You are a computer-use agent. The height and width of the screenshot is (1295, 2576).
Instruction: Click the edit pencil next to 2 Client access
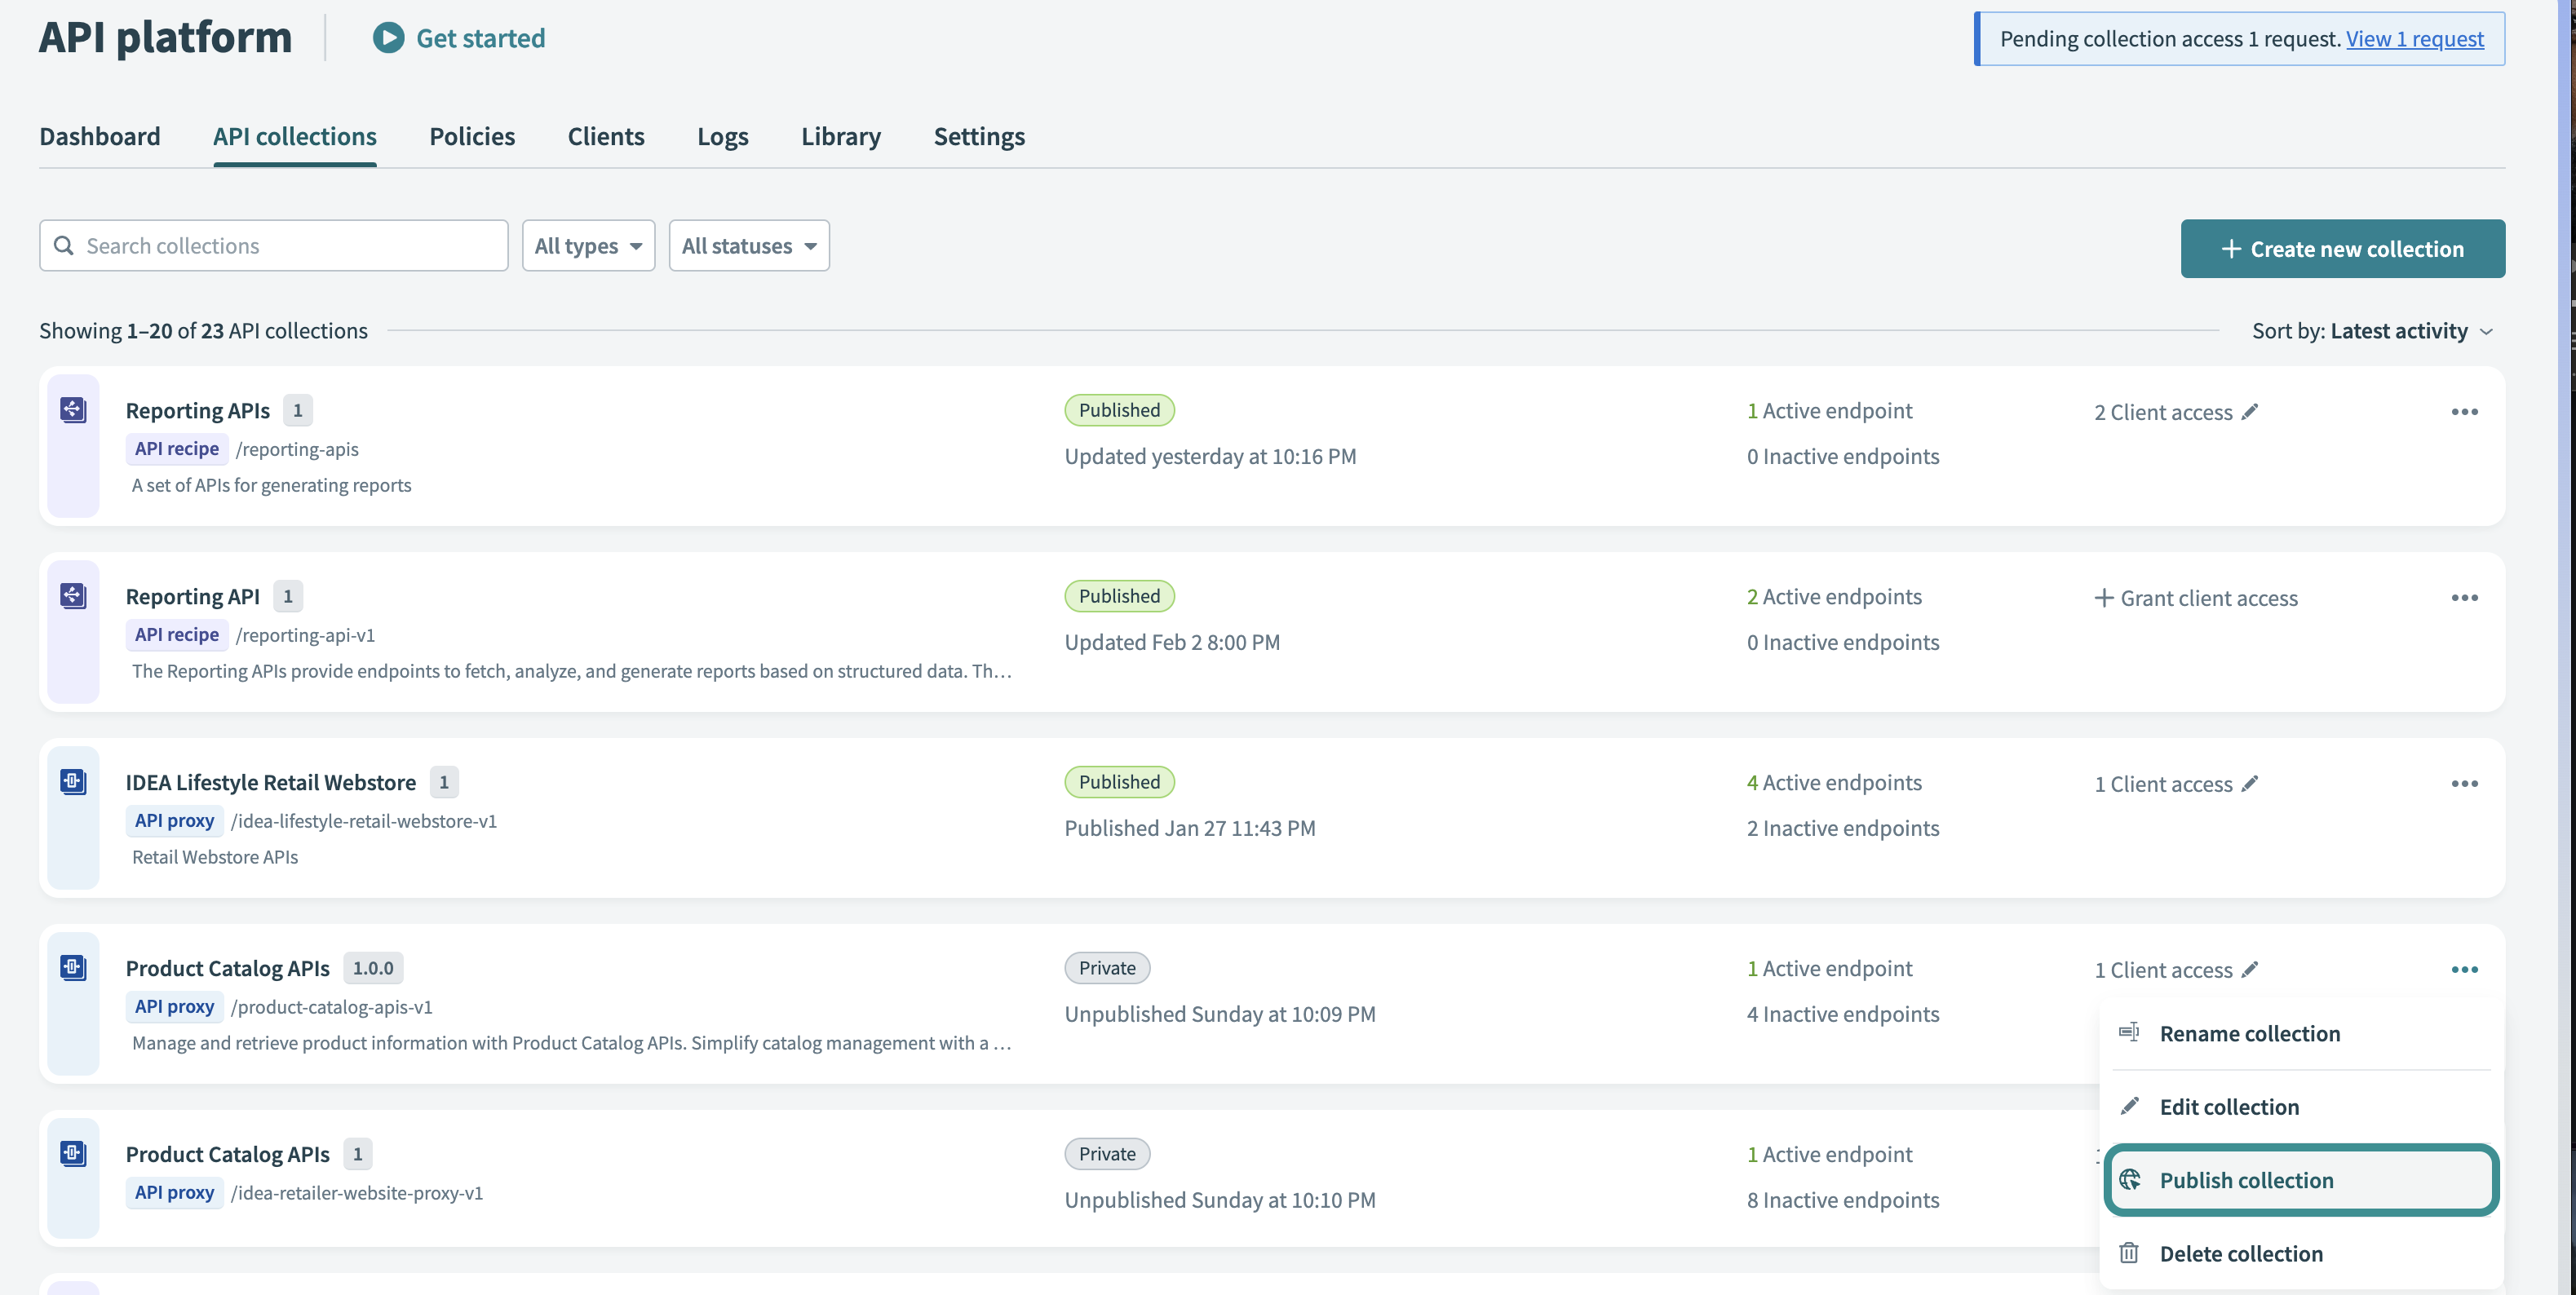2251,411
